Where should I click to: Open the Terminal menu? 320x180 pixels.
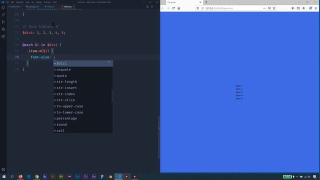point(47,2)
